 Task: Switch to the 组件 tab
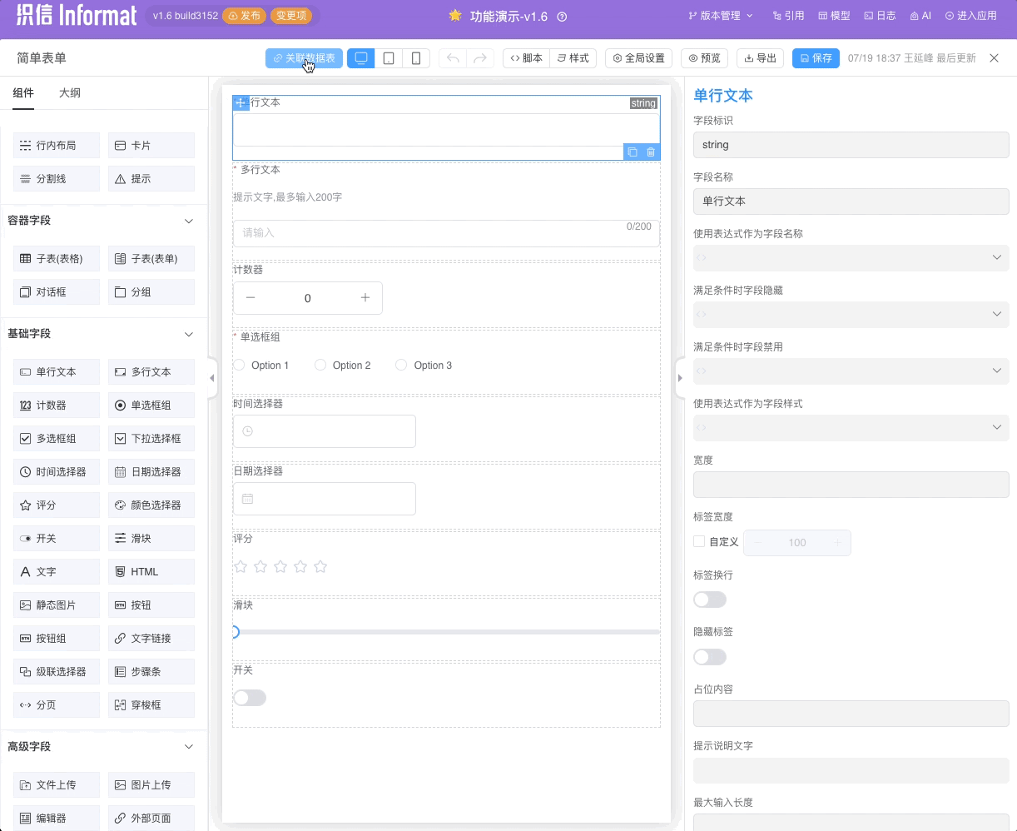pos(23,92)
